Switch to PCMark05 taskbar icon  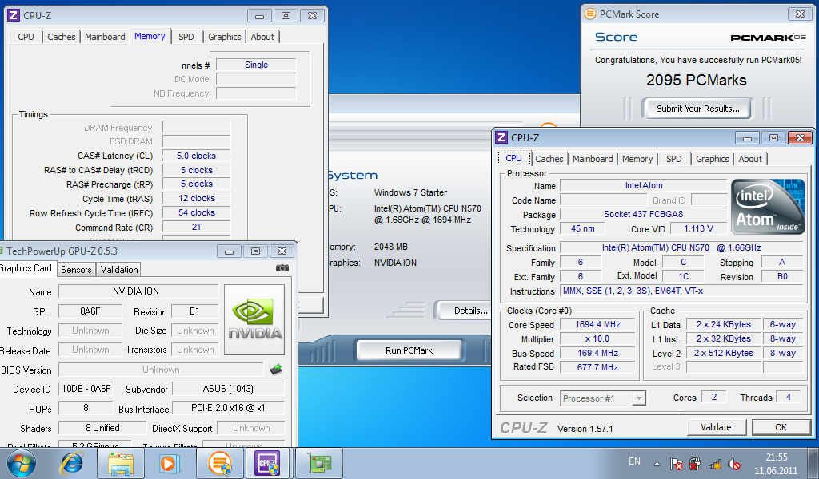coord(219,463)
